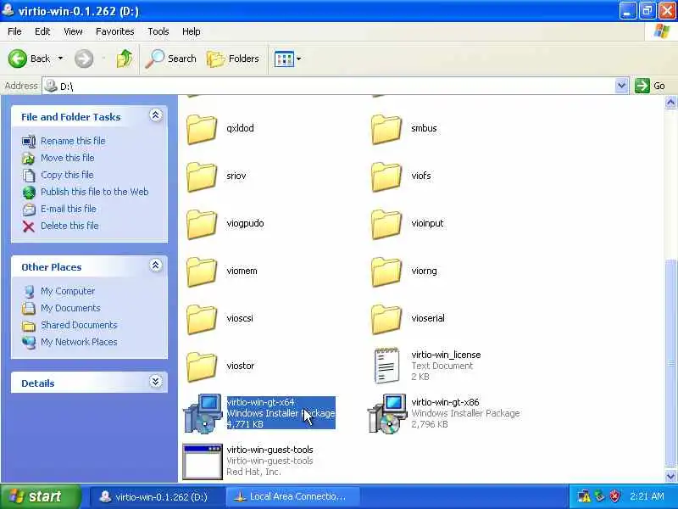
Task: Select the viostor folder icon
Action: [x=202, y=366]
